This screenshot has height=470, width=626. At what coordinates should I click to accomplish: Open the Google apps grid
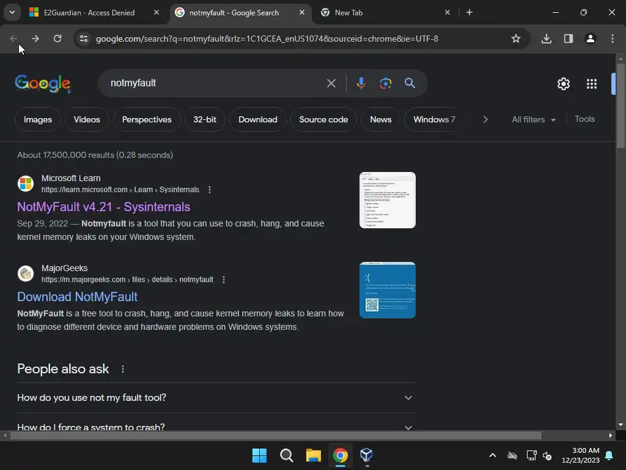click(592, 84)
